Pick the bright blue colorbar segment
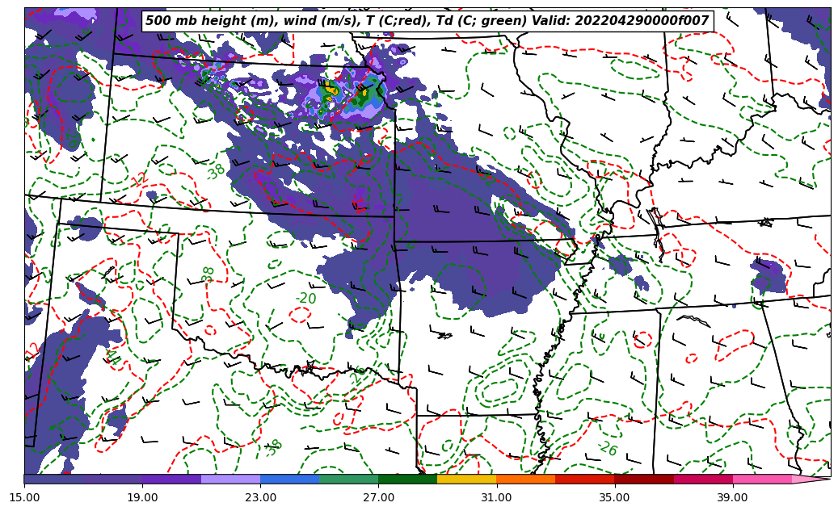The height and width of the screenshot is (511, 838). pos(289,479)
